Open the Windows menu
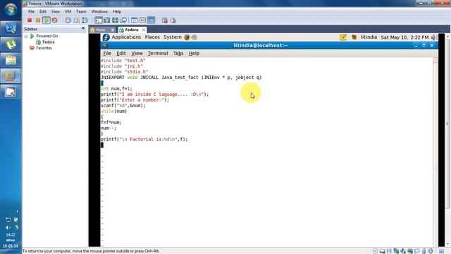Viewport: 451px width, 254px height. tap(99, 11)
